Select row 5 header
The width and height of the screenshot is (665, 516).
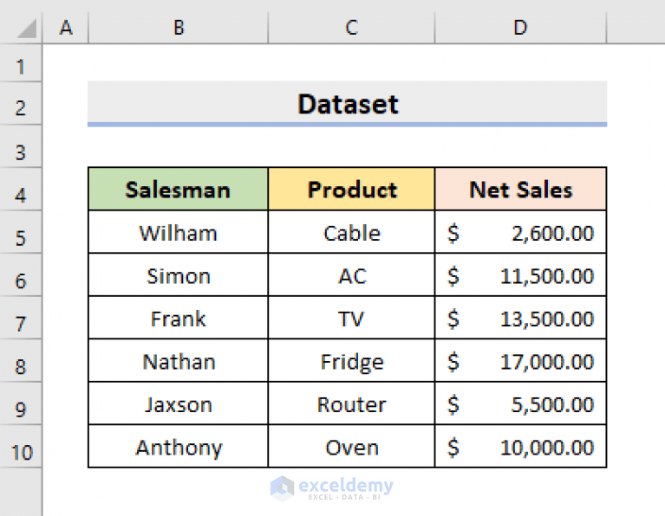coord(21,232)
